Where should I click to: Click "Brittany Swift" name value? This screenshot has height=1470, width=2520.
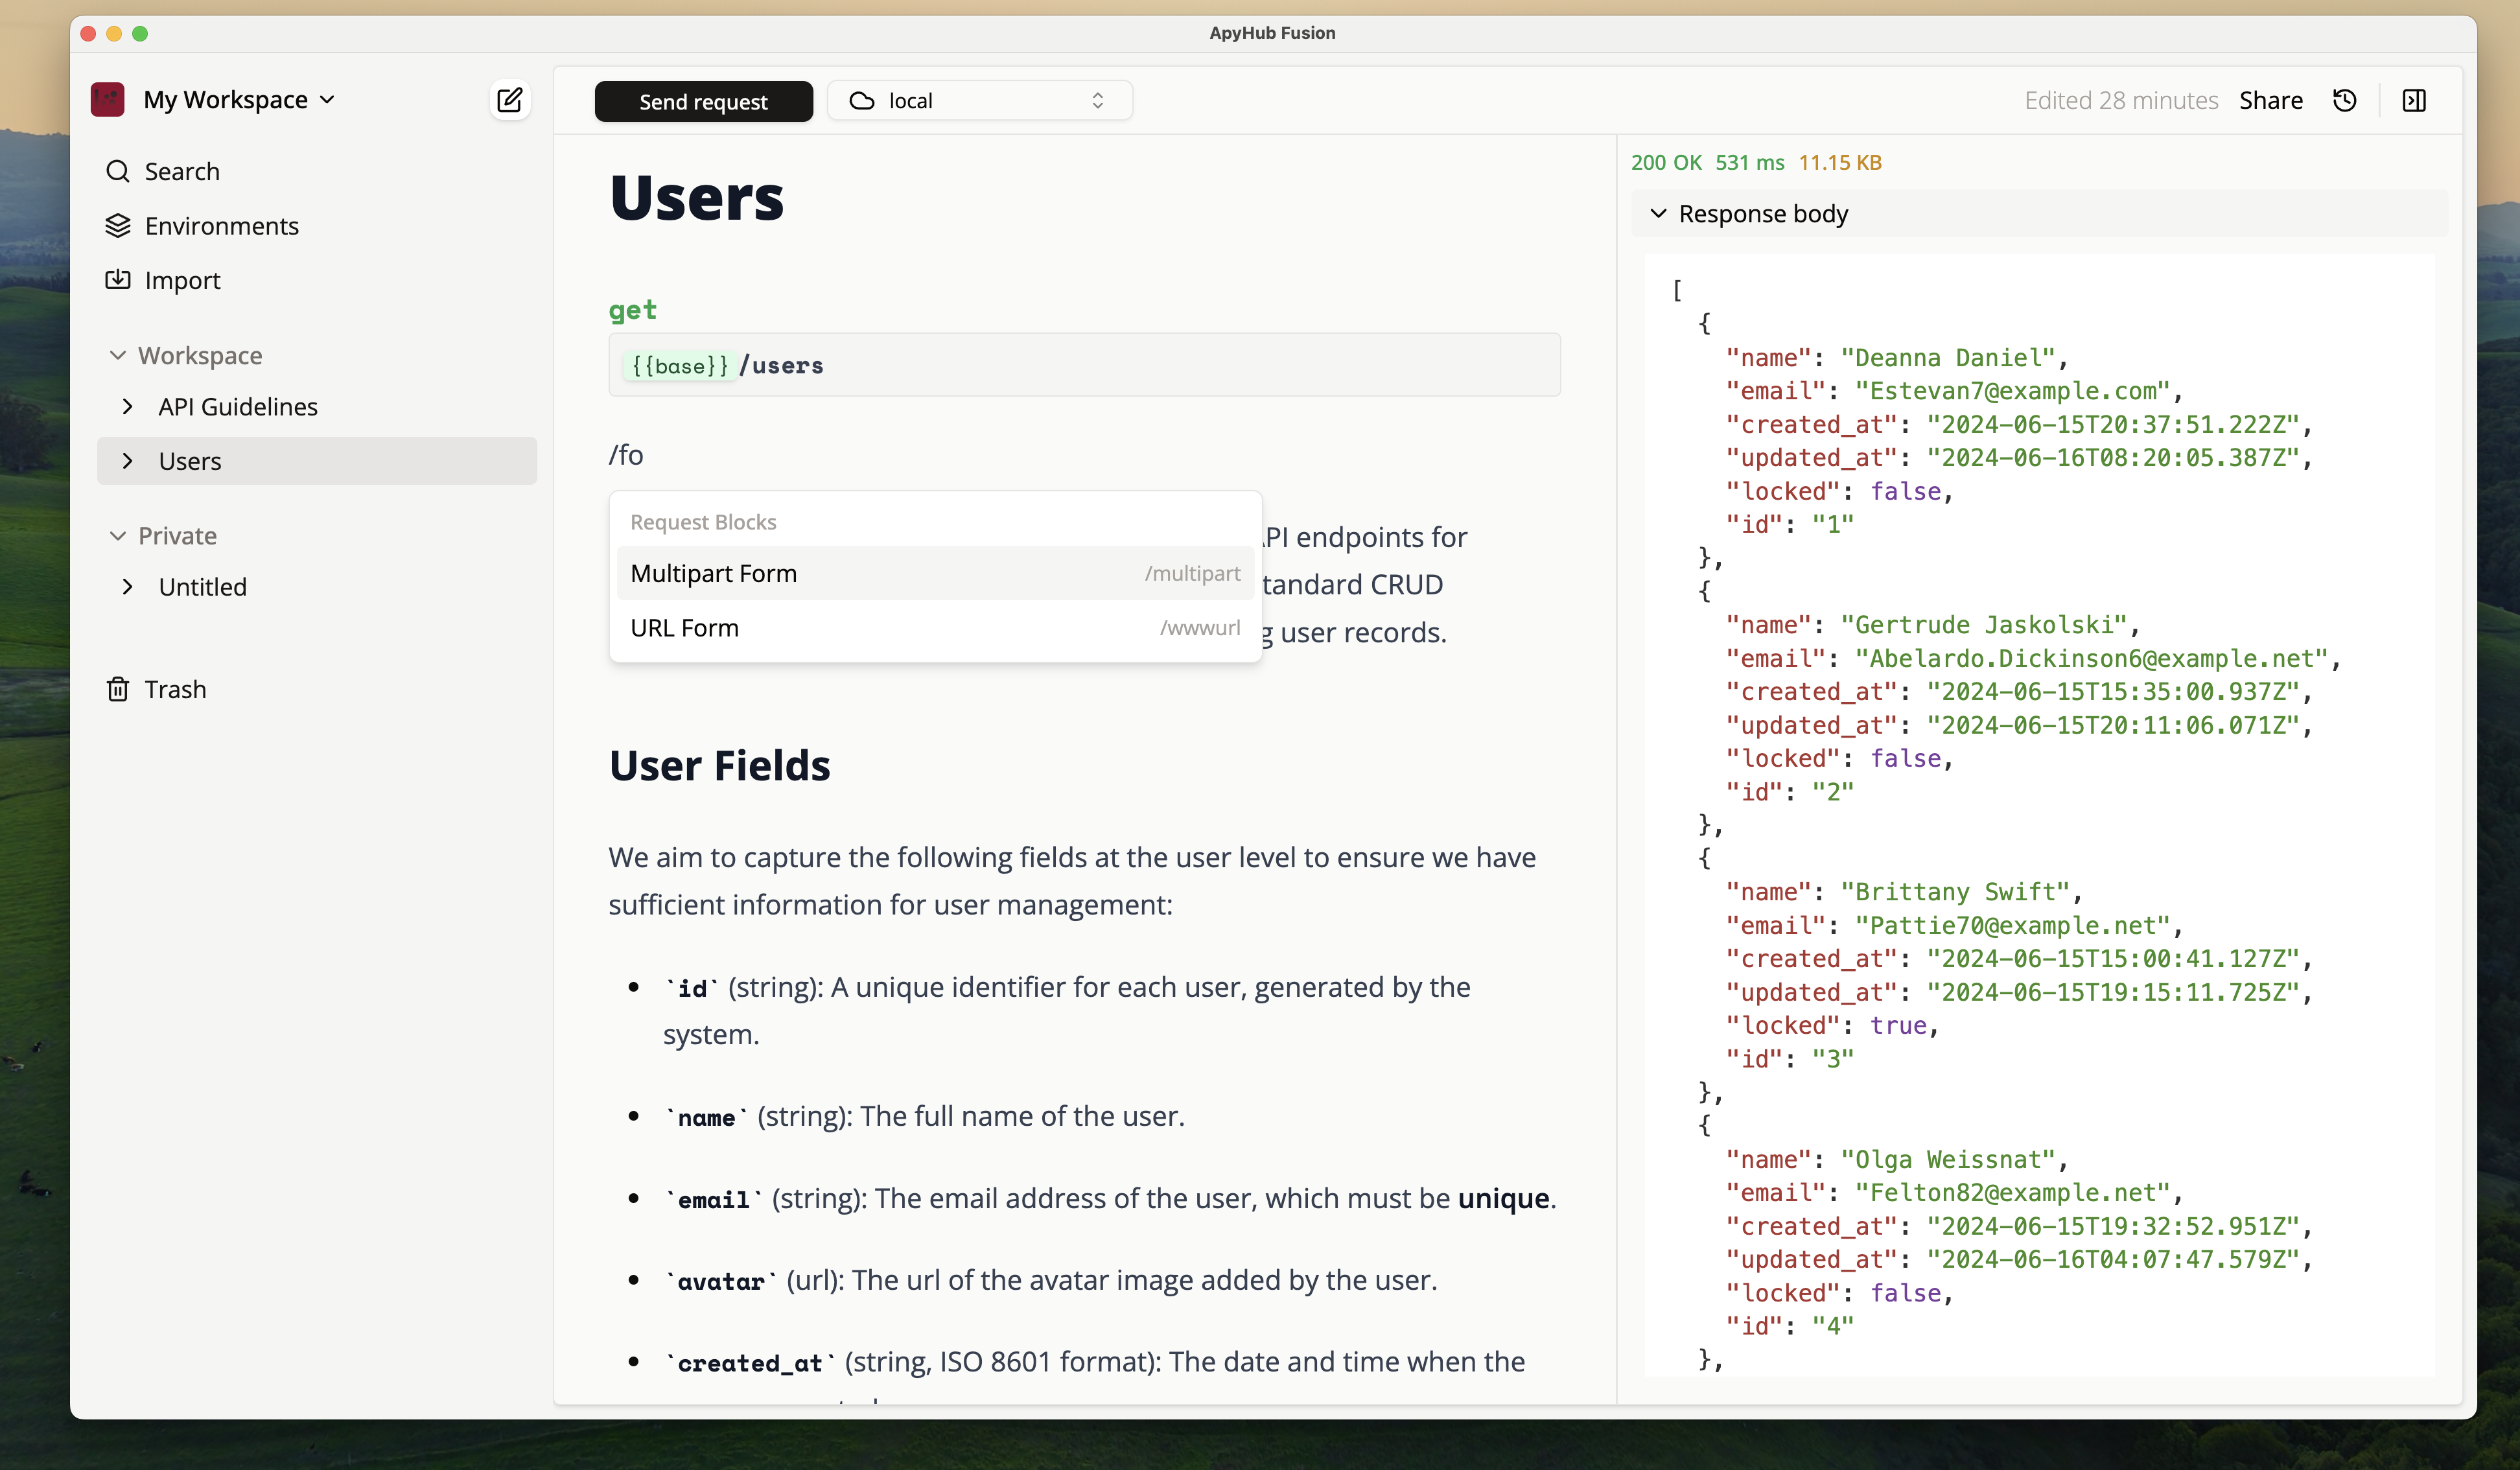[1955, 892]
